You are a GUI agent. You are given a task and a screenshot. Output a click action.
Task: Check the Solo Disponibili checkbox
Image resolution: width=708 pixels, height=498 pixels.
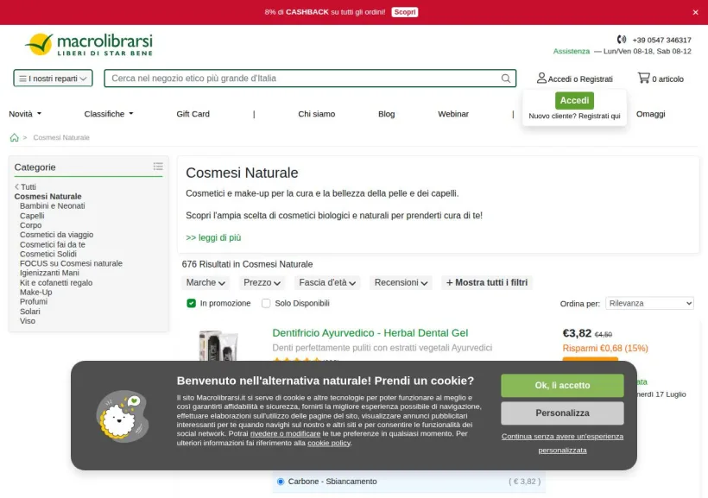tap(266, 303)
